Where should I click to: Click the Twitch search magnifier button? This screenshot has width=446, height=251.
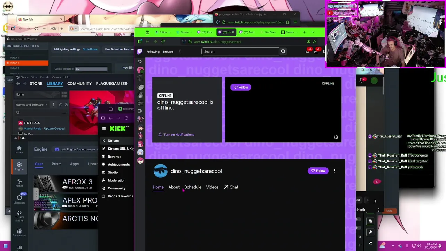tap(283, 52)
